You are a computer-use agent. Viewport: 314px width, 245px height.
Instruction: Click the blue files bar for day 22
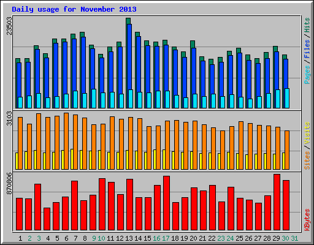coord(212,79)
